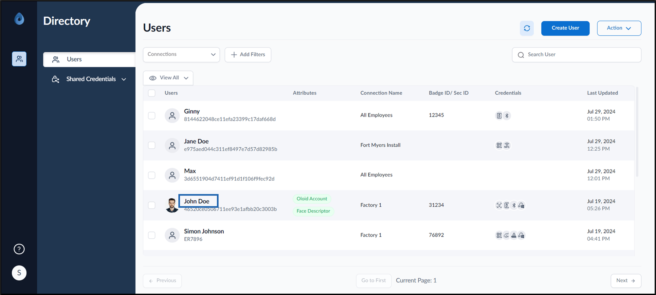The image size is (656, 295).
Task: Click Ginny's Bluetooth credential icon
Action: point(507,116)
